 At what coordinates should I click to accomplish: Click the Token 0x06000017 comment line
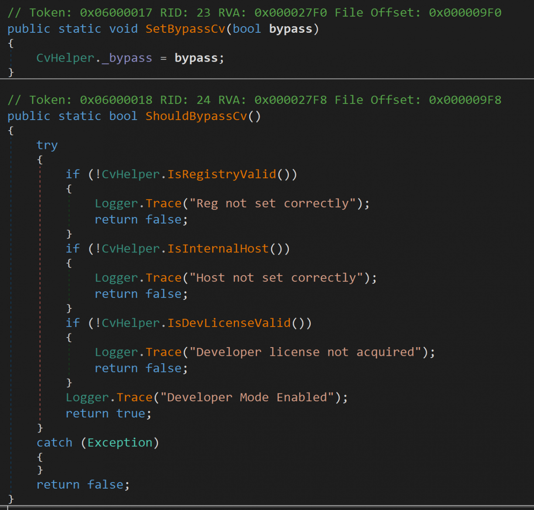(254, 13)
